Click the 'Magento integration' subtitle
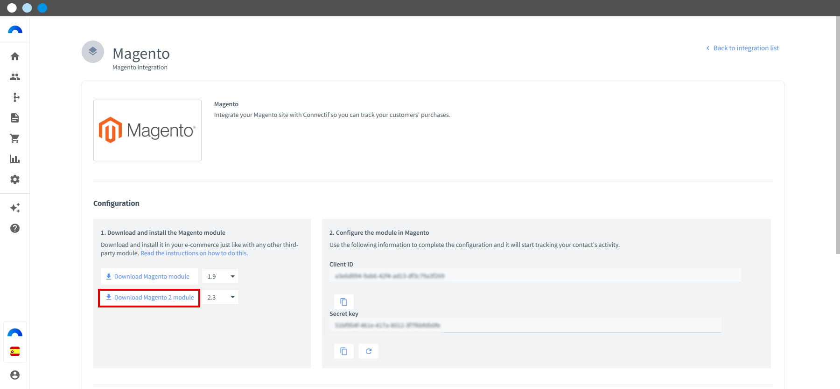 click(x=140, y=68)
